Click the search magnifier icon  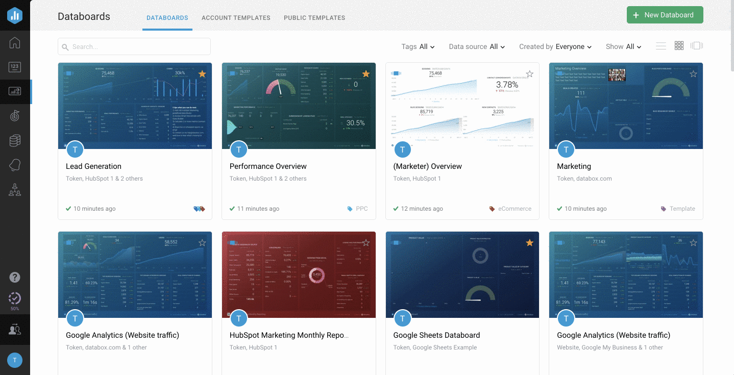(x=65, y=47)
